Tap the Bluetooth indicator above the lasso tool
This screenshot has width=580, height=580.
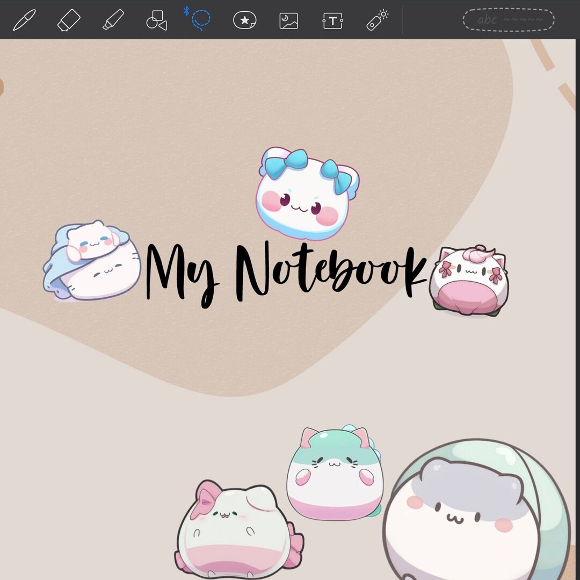point(187,9)
